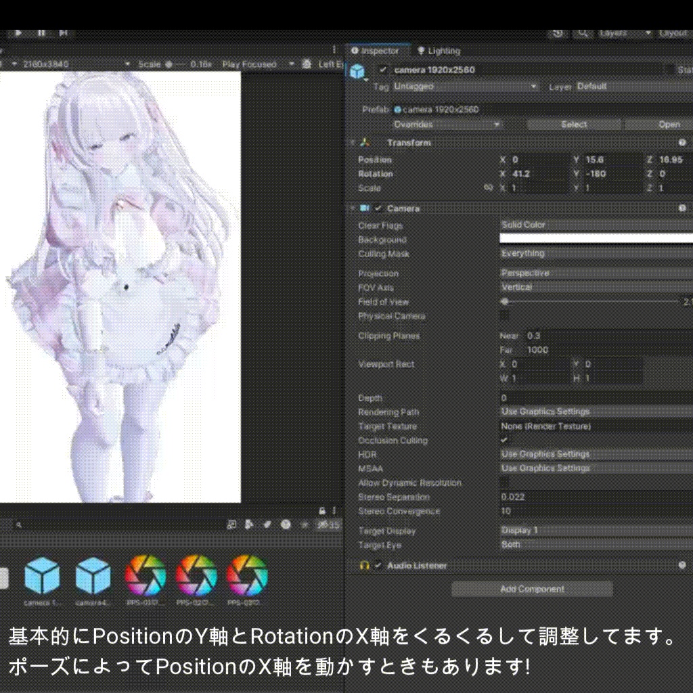Open the Overrides dropdown for the prefab
This screenshot has height=693, width=693.
click(447, 125)
